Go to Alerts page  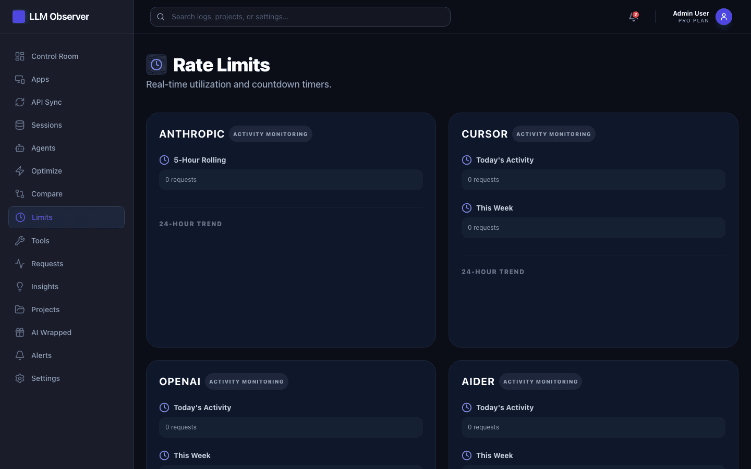tap(66, 355)
